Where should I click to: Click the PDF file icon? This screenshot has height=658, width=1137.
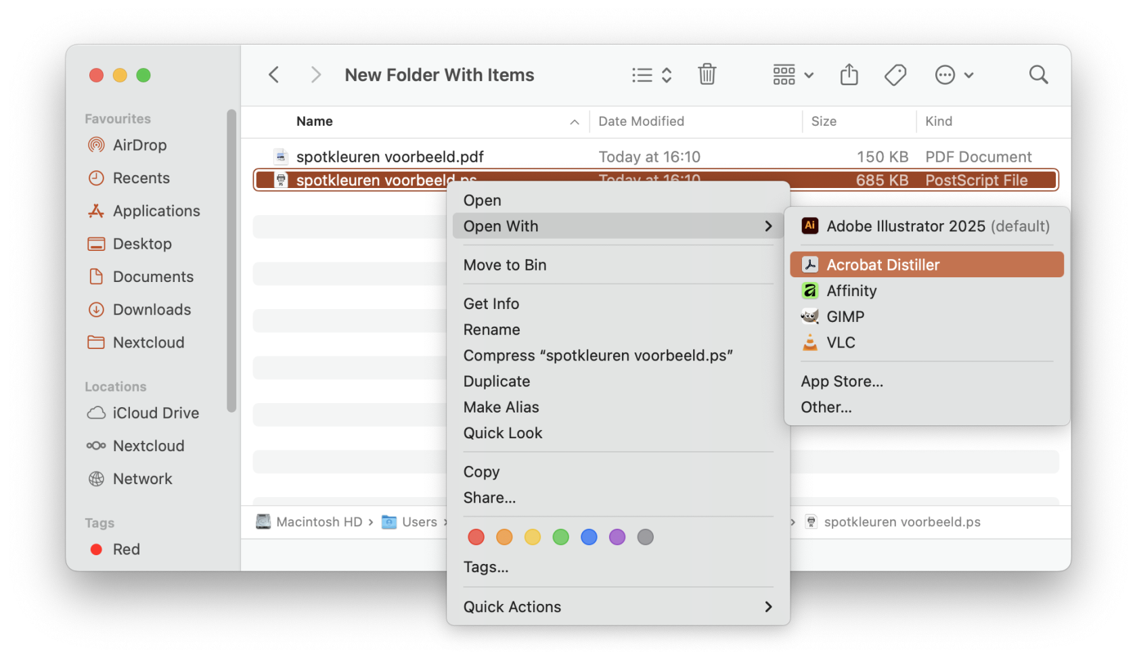(281, 157)
